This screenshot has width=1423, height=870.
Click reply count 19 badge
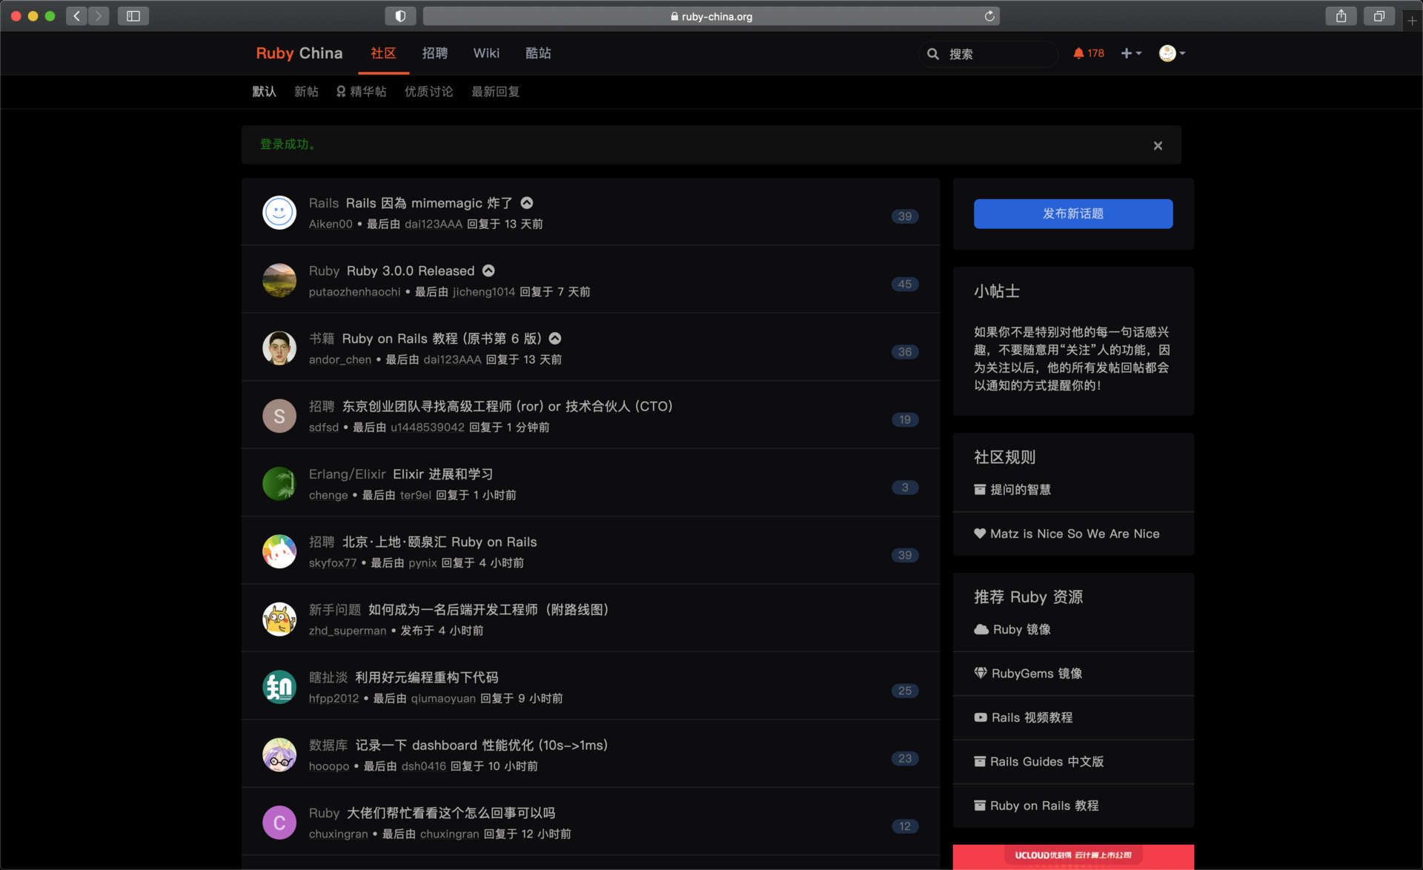905,420
